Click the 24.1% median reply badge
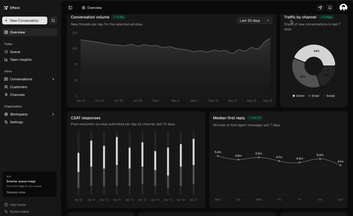353x216 pixels. (255, 118)
